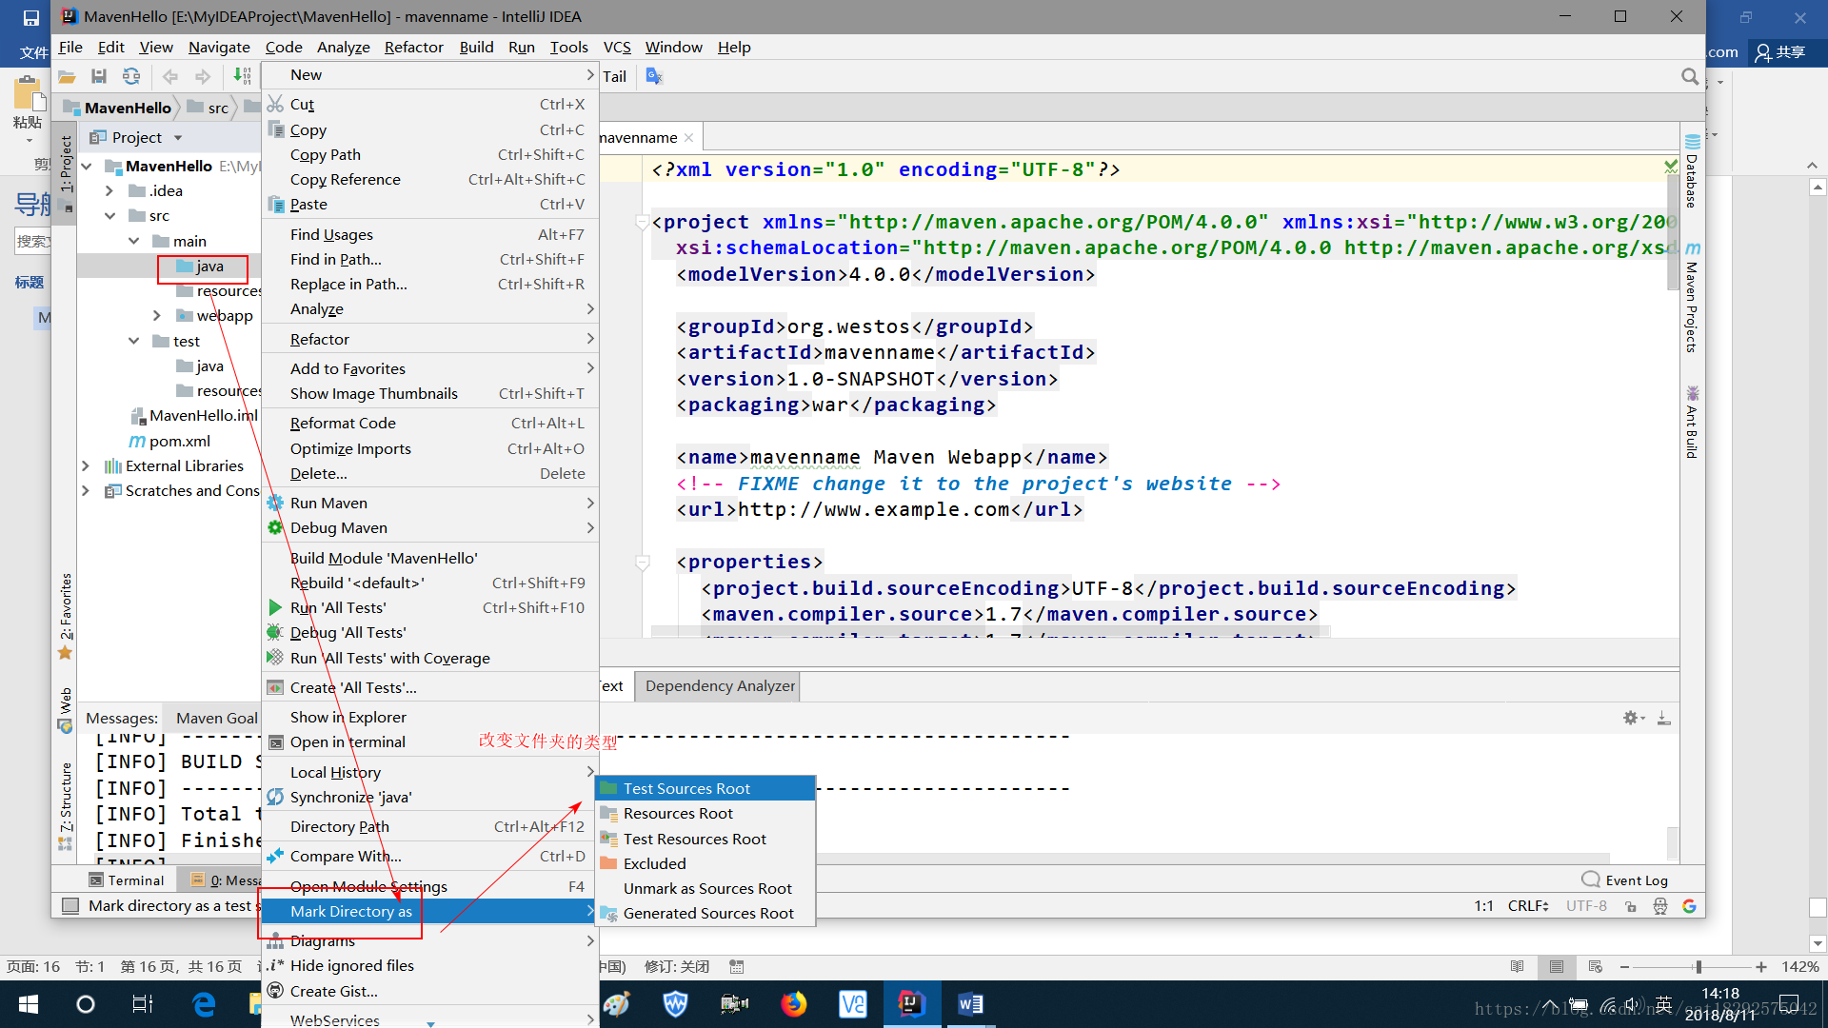Collapse the main folder node
Image resolution: width=1828 pixels, height=1028 pixels.
(x=133, y=242)
